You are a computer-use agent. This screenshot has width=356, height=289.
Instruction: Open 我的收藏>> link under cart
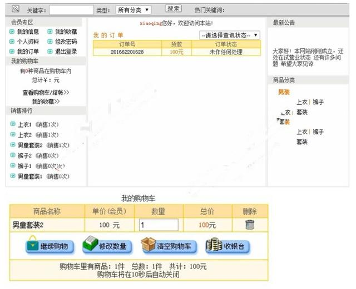tap(46, 102)
